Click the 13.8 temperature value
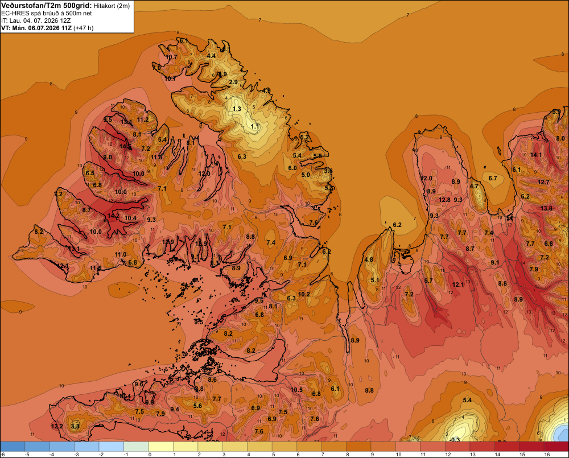 pyautogui.click(x=546, y=208)
